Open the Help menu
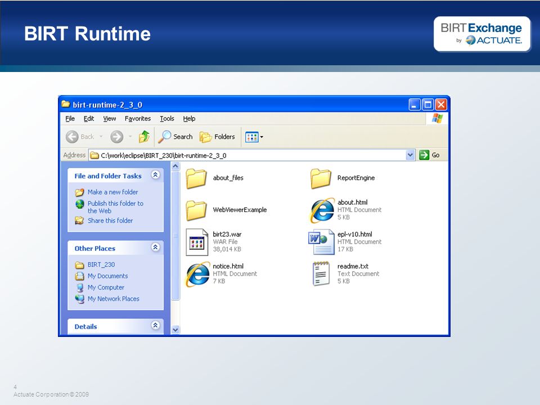 [189, 119]
